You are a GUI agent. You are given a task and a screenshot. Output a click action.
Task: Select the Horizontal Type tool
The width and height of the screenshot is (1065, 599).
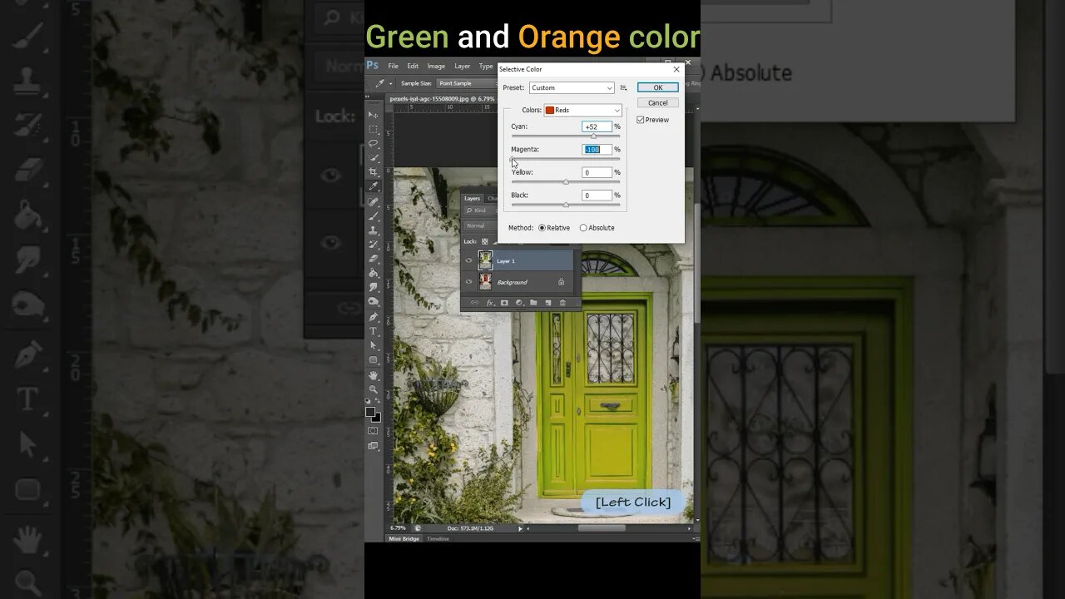point(374,331)
